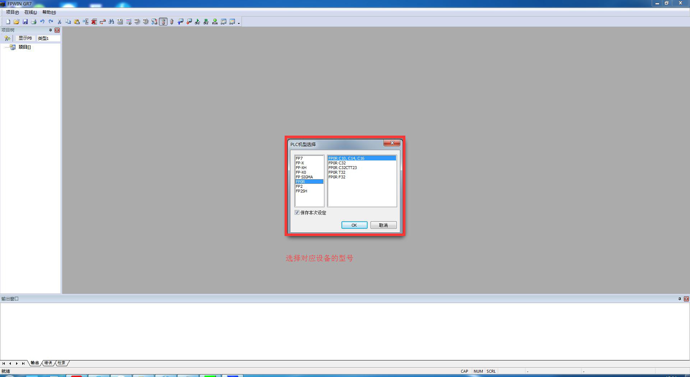Pin the 项目树 panel with pushpin

50,30
